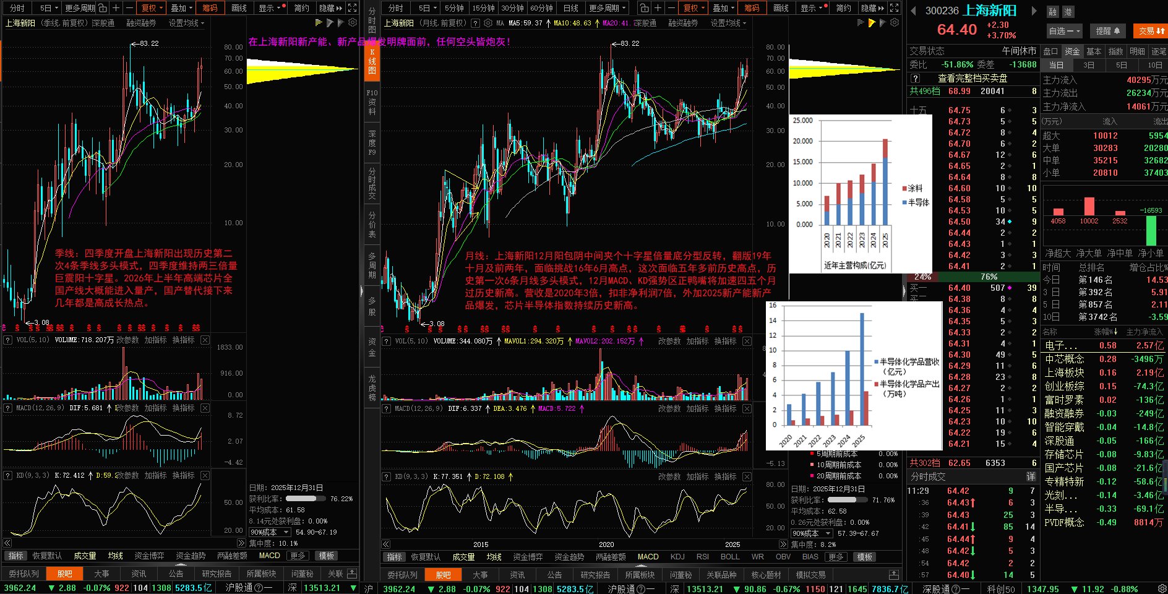Select the 龙虎榜 item in the vertical sidebar
The image size is (1168, 594).
pyautogui.click(x=372, y=388)
